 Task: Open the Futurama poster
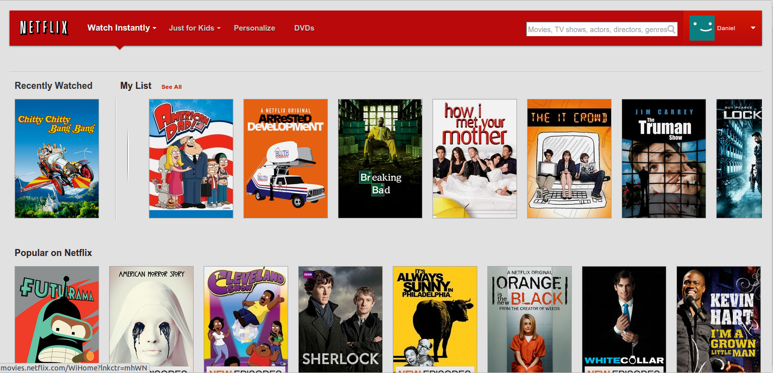coord(57,319)
